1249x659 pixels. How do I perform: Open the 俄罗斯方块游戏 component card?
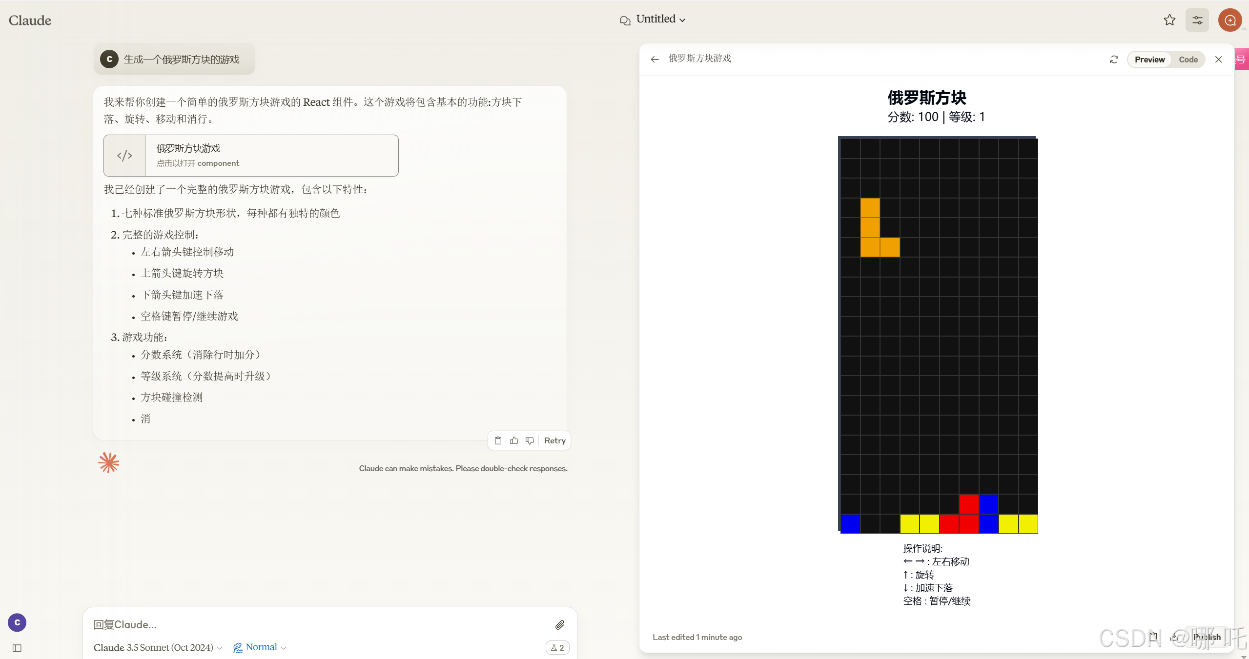tap(251, 155)
